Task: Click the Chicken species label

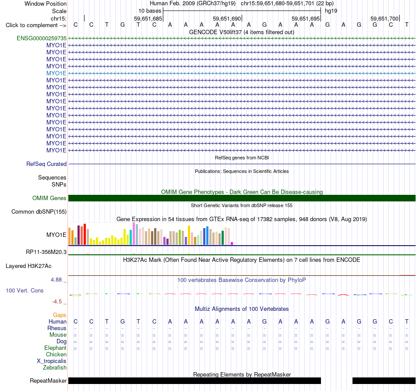Action: tap(56, 354)
